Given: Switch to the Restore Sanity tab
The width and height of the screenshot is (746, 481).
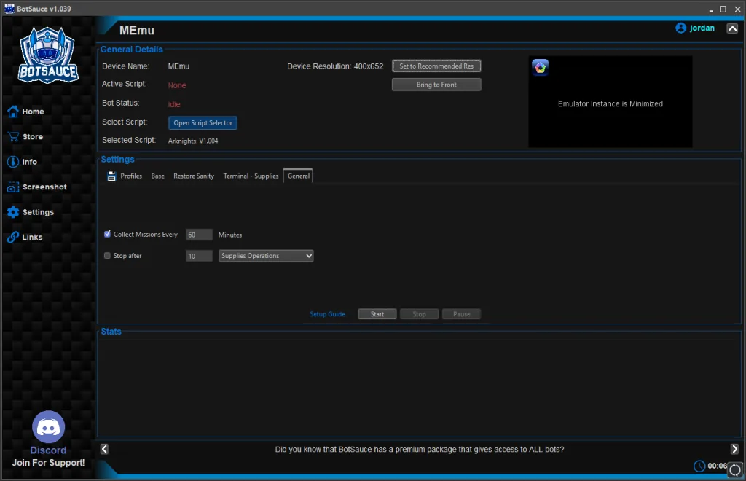Looking at the screenshot, I should 194,176.
